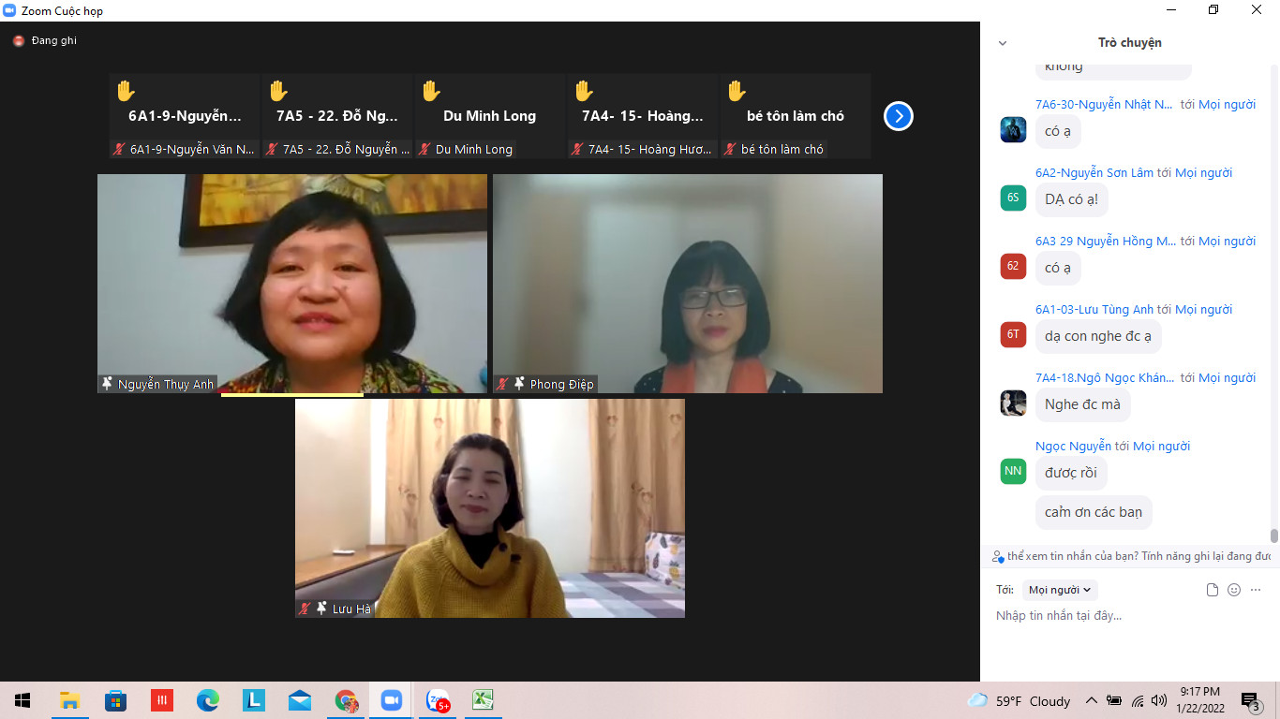Open the emoji picker in chat
Screen dimensions: 1280x719
(1234, 590)
